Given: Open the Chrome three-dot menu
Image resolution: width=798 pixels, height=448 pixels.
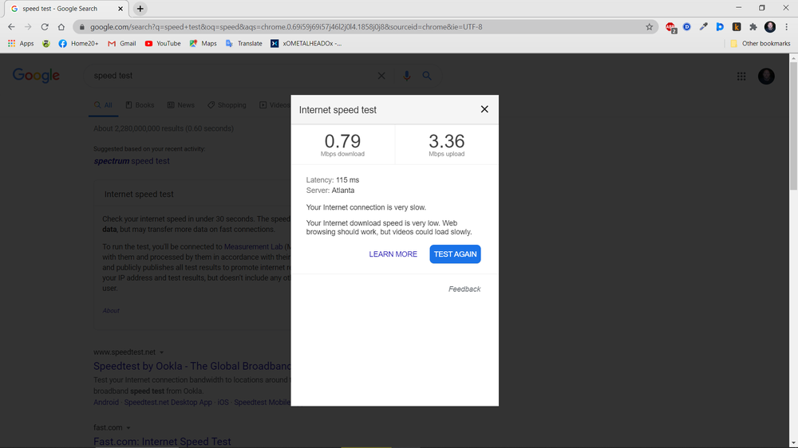Looking at the screenshot, I should pyautogui.click(x=787, y=26).
